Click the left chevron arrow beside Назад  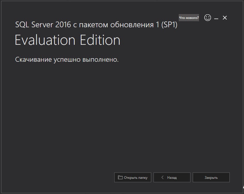pos(163,177)
